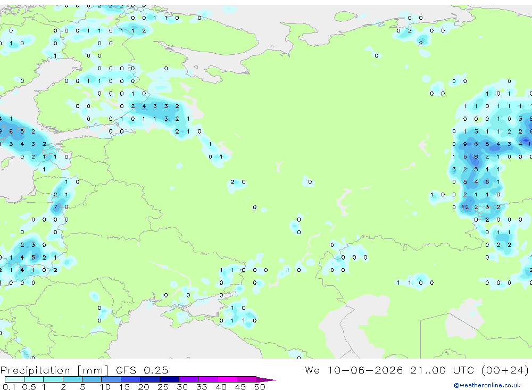The width and height of the screenshot is (532, 390).
Task: Click the legend label '25'
Action: (163, 387)
